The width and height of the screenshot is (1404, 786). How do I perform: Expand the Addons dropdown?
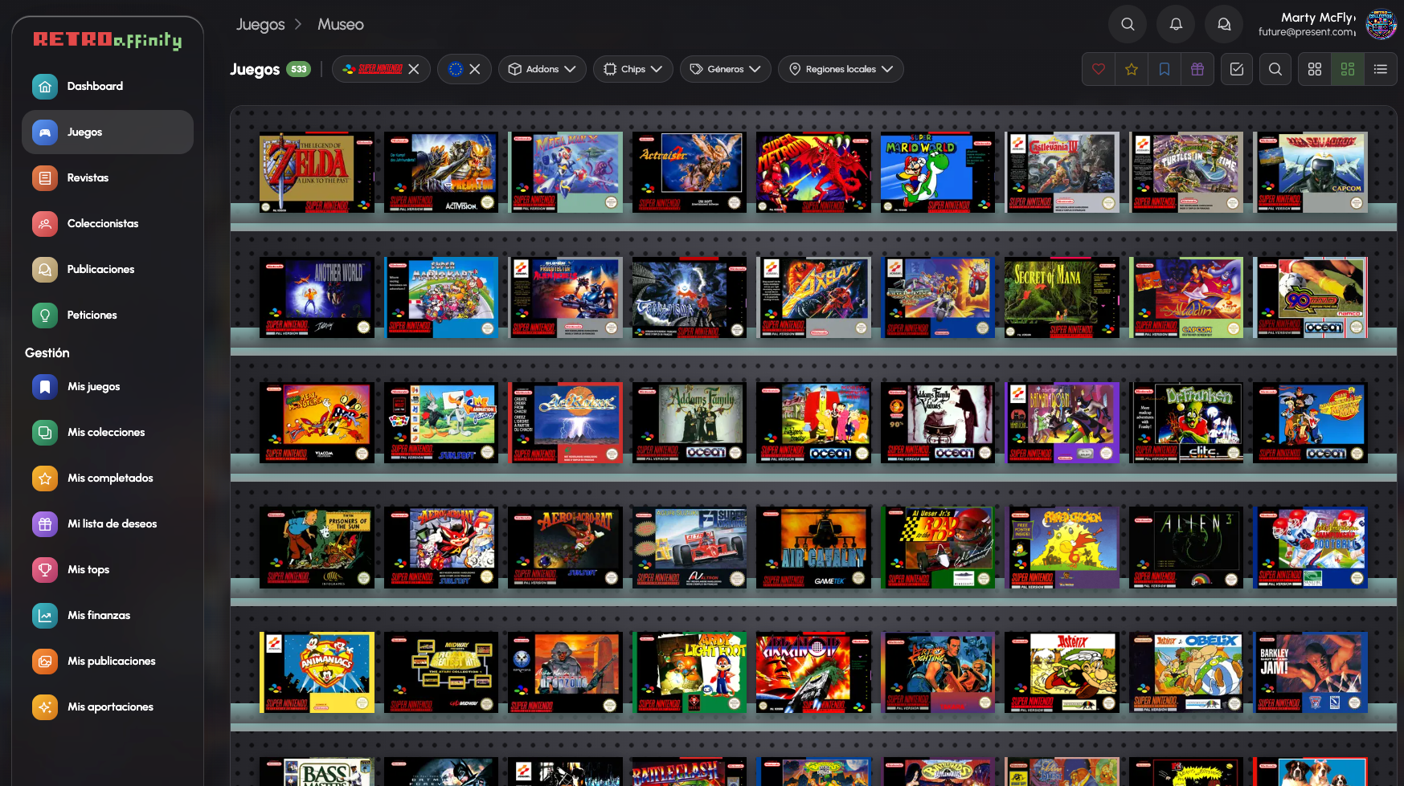point(542,69)
